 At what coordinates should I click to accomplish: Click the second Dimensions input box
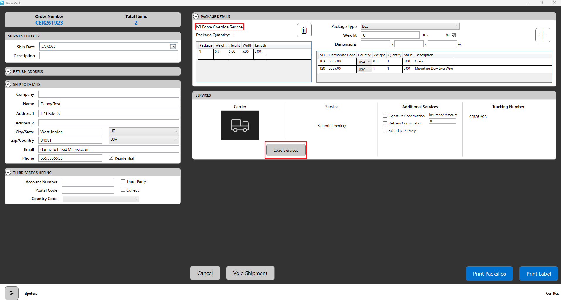(x=409, y=44)
